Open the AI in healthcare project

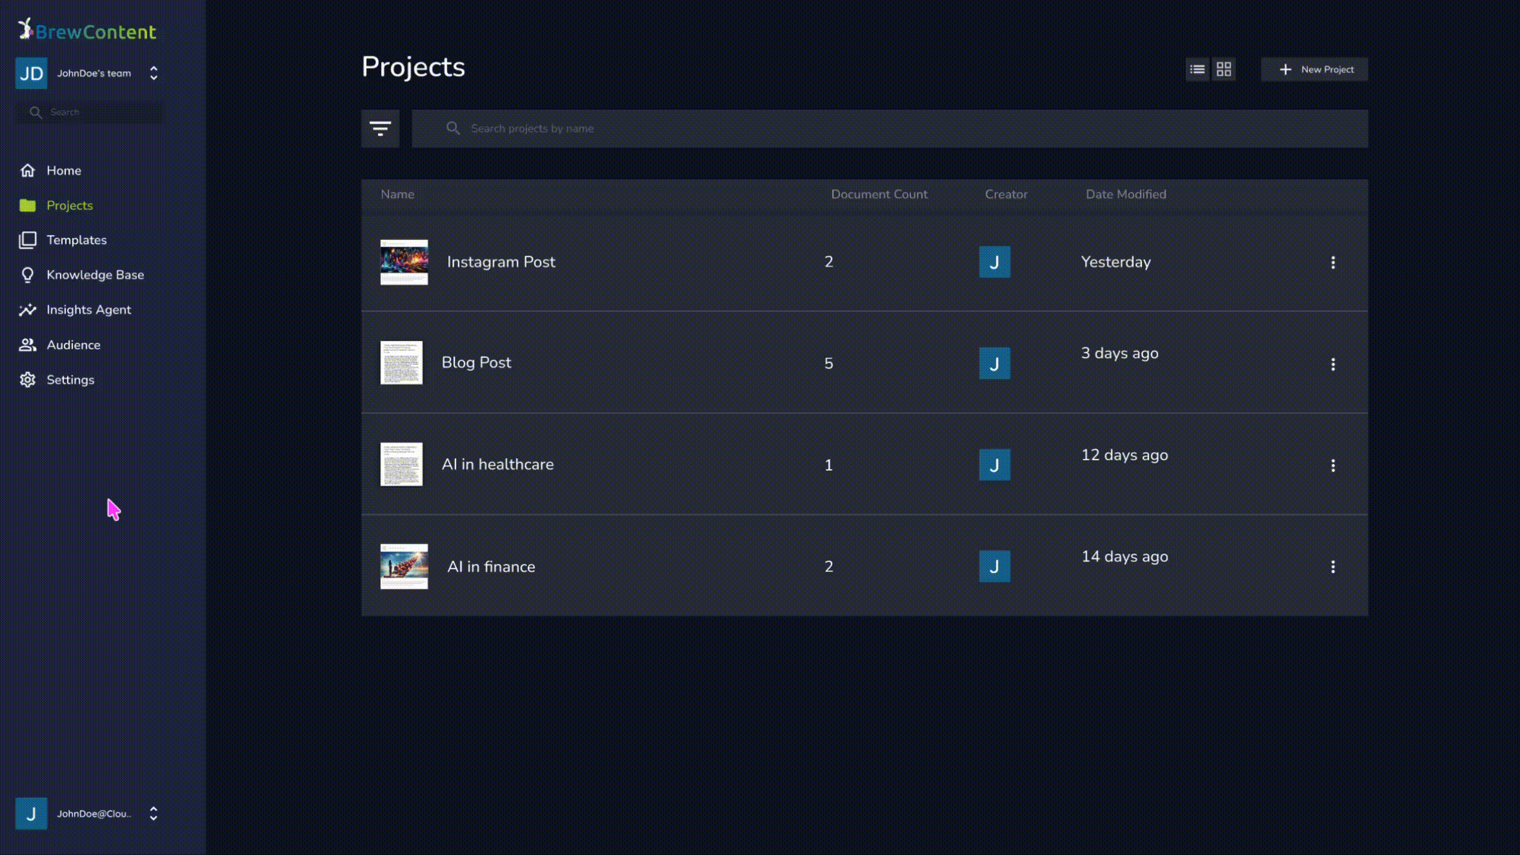click(x=497, y=464)
